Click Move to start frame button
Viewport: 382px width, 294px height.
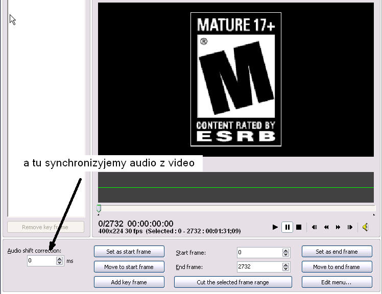[x=129, y=267]
